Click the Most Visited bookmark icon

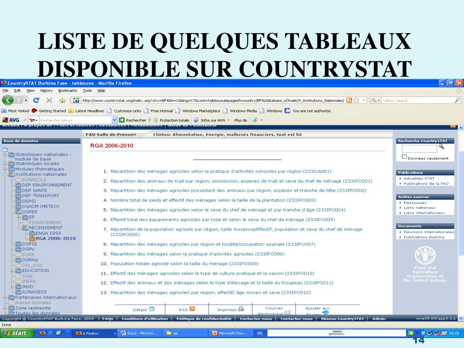[4, 111]
